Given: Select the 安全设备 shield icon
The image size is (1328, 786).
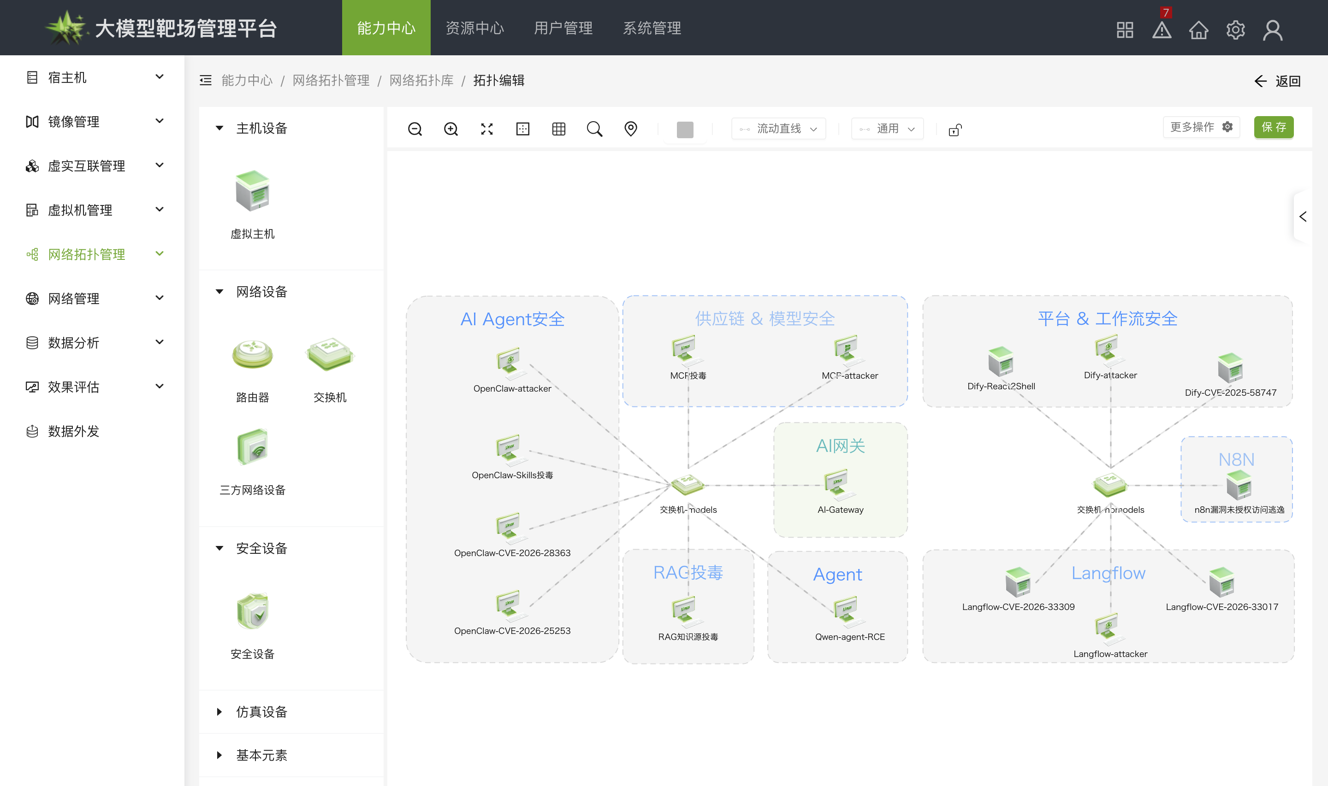Looking at the screenshot, I should click(x=253, y=610).
